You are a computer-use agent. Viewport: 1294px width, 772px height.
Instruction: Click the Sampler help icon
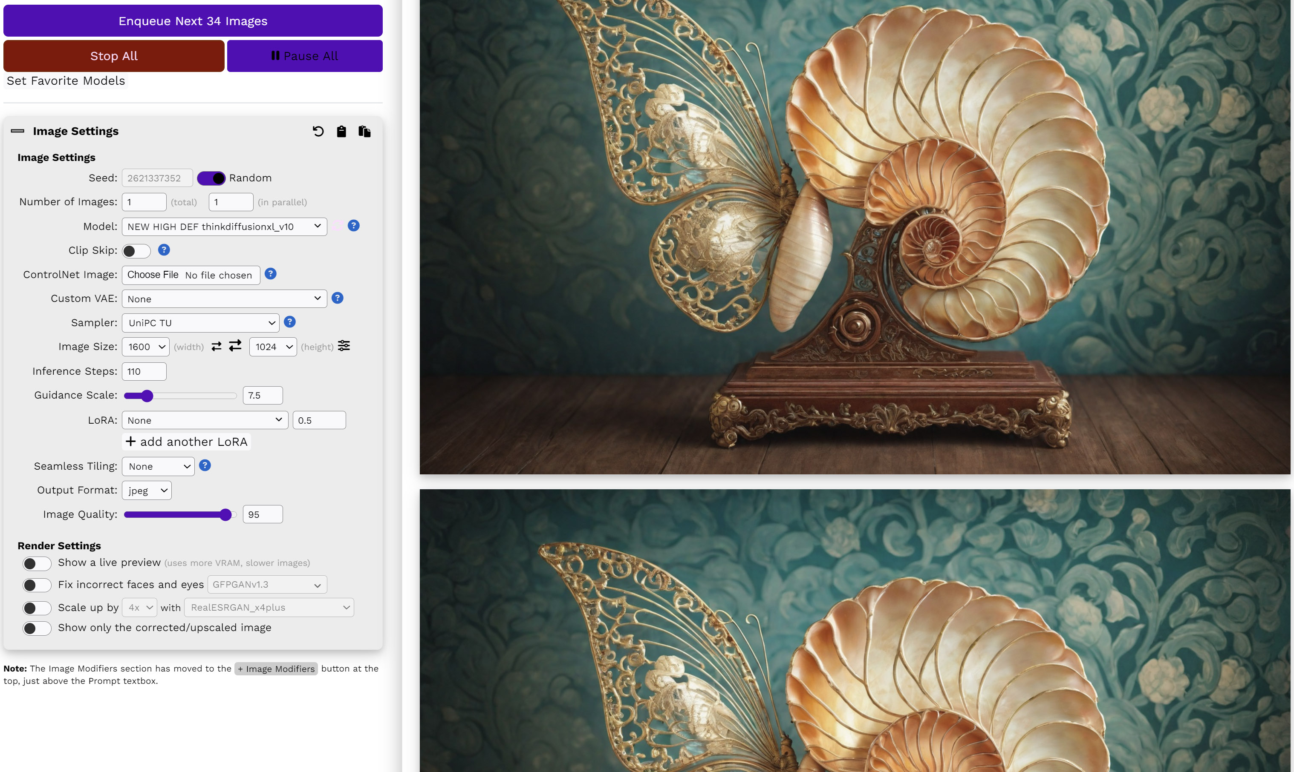(x=290, y=321)
